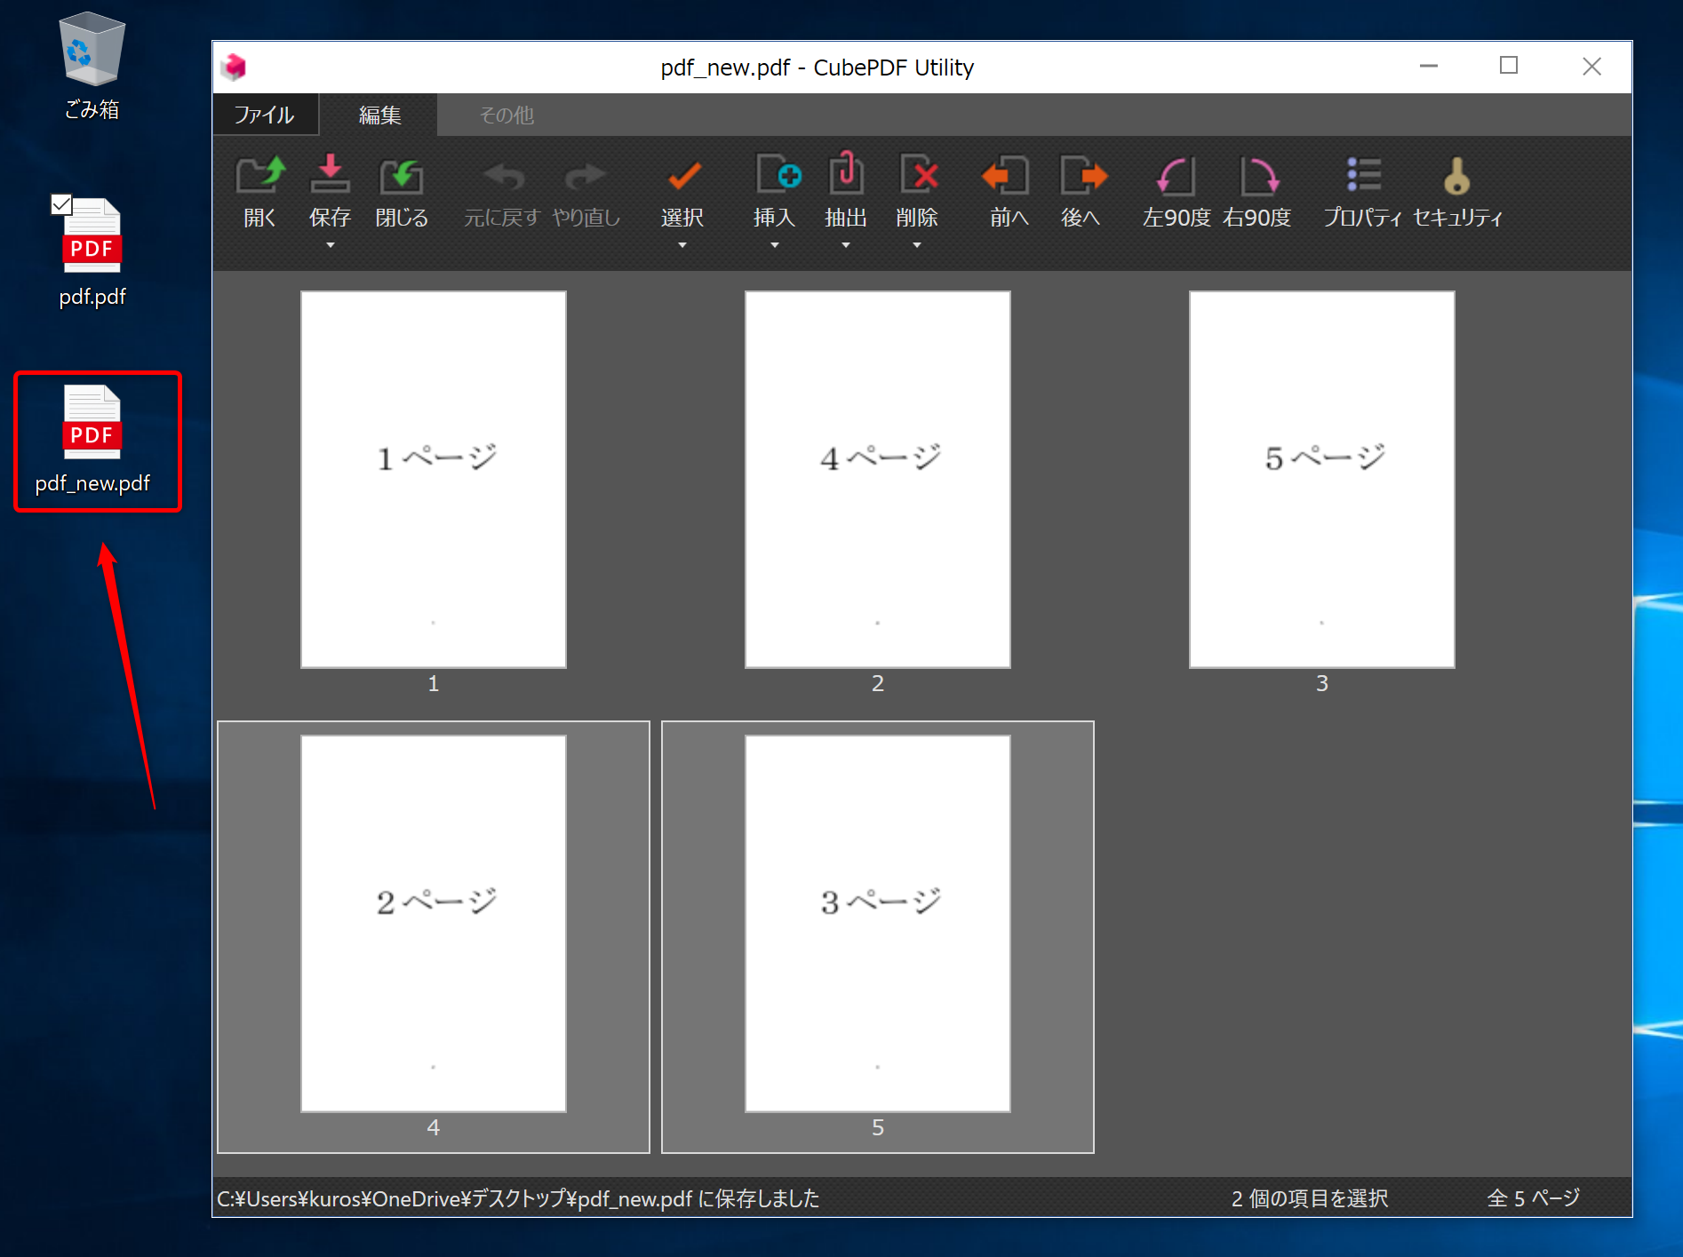Expand the Extract (抽出) dropdown arrow
Viewport: 1683px width, 1257px height.
click(x=846, y=245)
